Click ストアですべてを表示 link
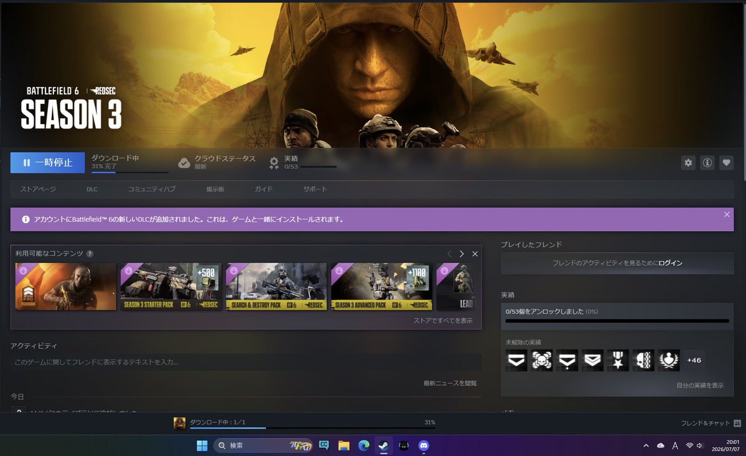Screen dimensions: 746x456 click(443, 321)
